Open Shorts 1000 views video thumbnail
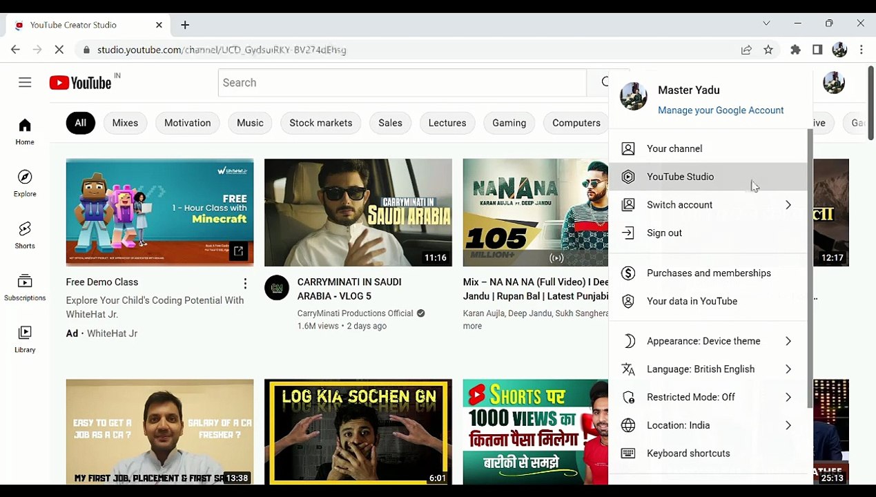This screenshot has width=876, height=497. point(536,431)
